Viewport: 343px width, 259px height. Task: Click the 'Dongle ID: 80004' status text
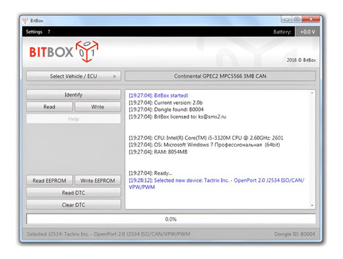point(294,234)
